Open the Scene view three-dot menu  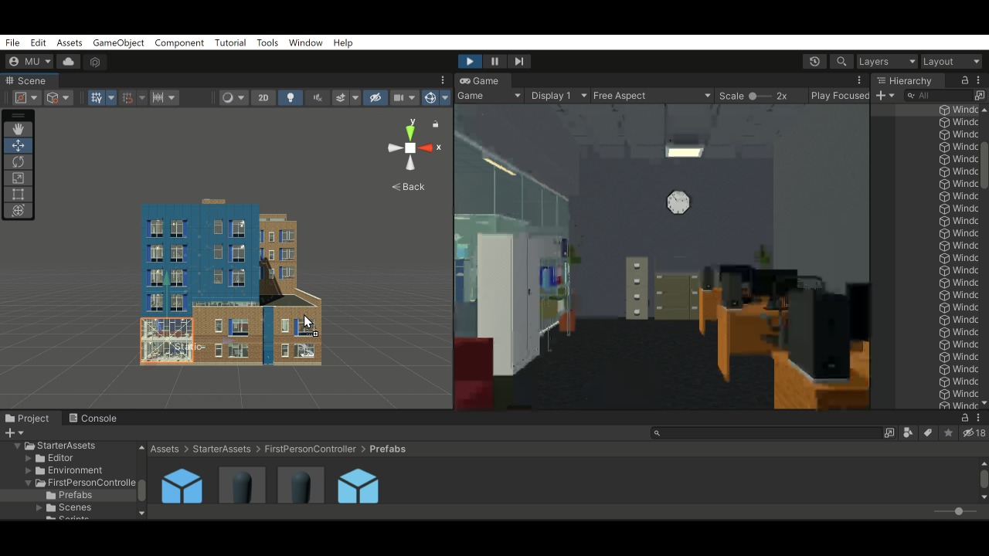[x=443, y=80]
